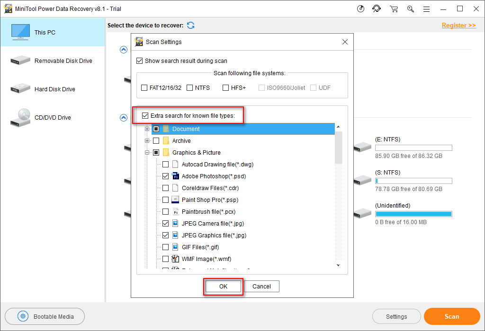Click file type list scroll down arrow
This screenshot has width=485, height=331.
338,265
